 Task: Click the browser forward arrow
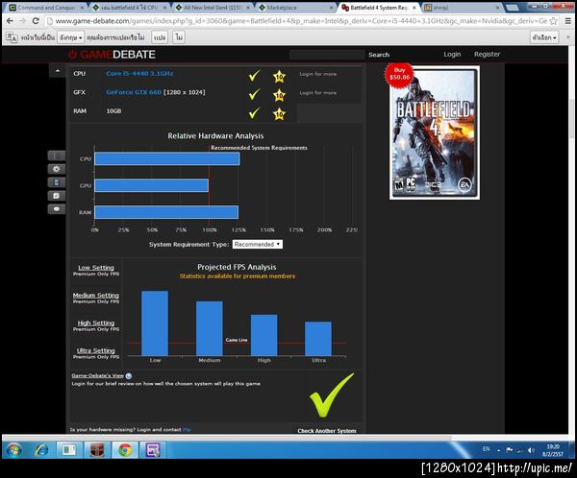(x=23, y=21)
